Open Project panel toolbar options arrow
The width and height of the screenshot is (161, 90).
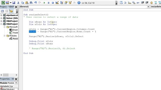[x=17, y=11]
